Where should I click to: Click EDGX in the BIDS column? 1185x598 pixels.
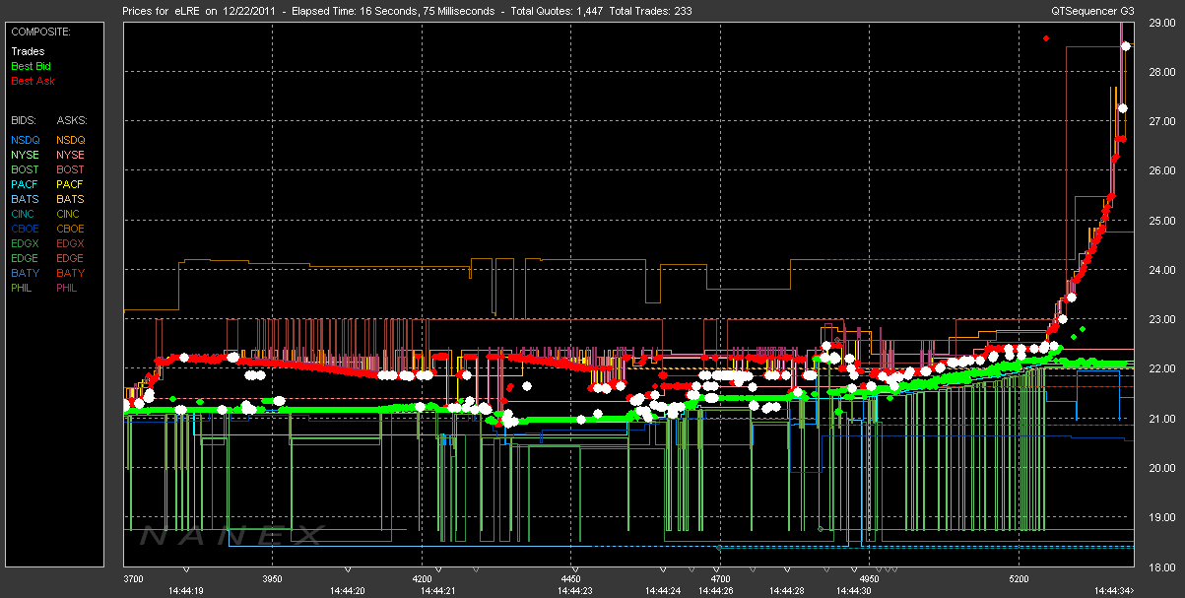[x=27, y=243]
